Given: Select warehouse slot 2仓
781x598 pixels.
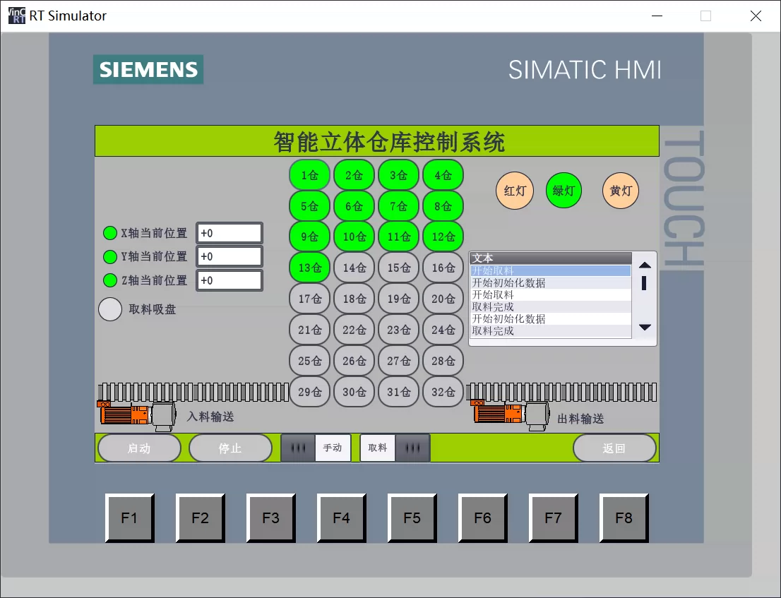Looking at the screenshot, I should pos(354,175).
